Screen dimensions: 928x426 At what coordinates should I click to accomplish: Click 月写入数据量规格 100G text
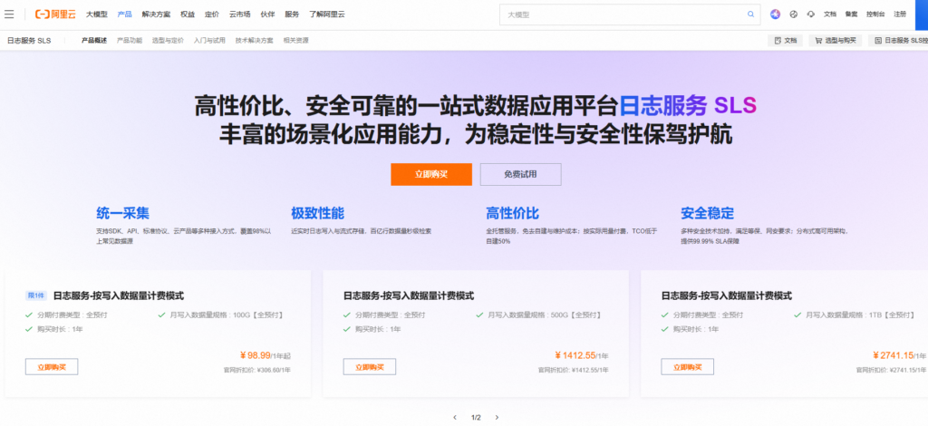click(226, 315)
